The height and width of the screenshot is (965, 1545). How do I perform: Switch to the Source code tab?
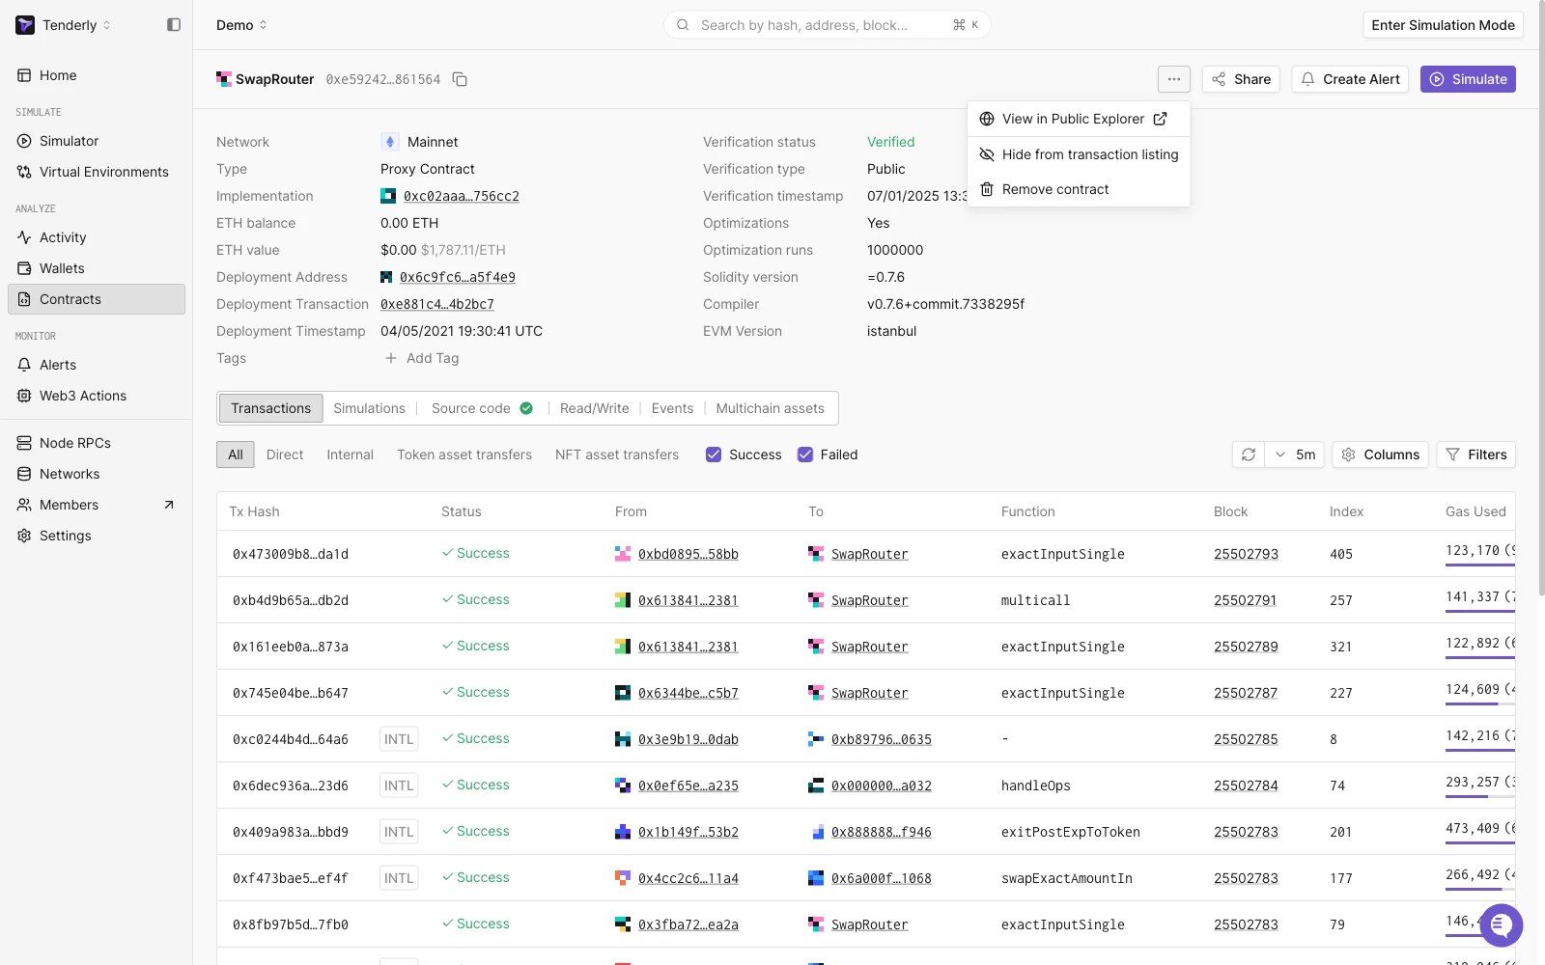pyautogui.click(x=482, y=408)
